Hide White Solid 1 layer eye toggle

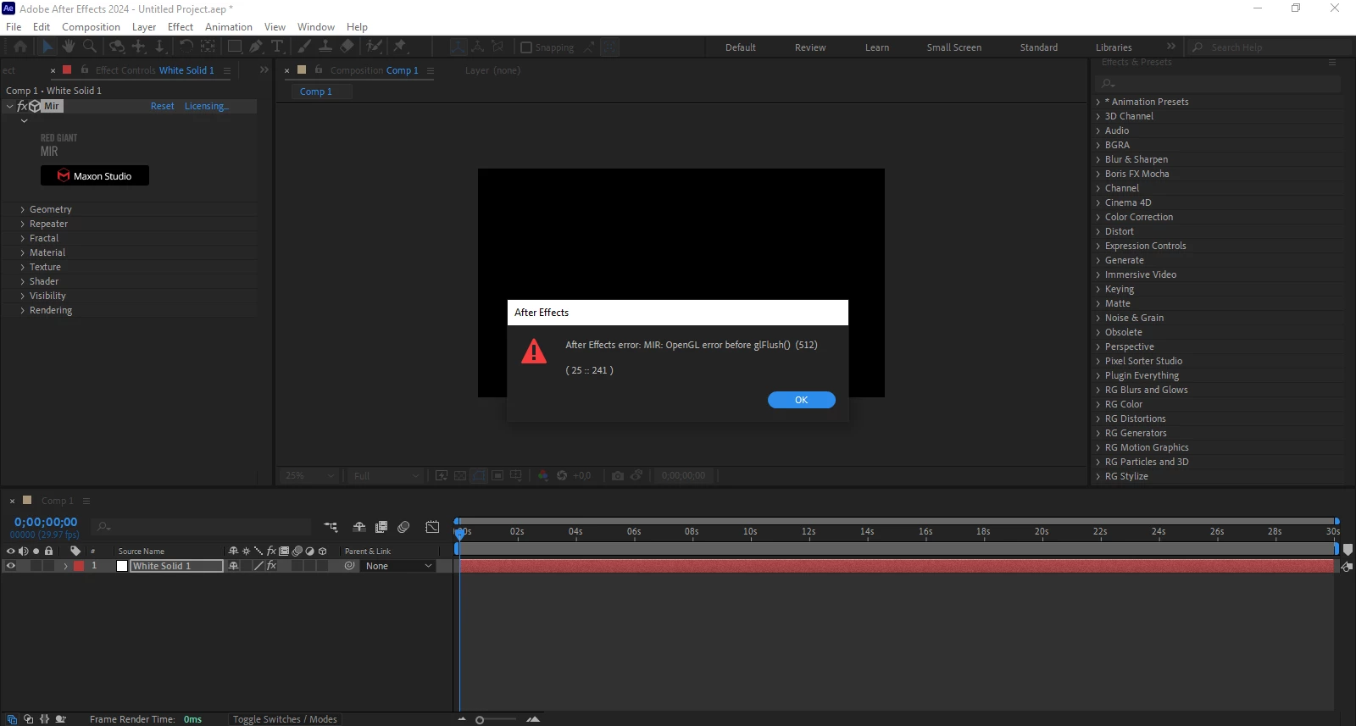(x=11, y=566)
